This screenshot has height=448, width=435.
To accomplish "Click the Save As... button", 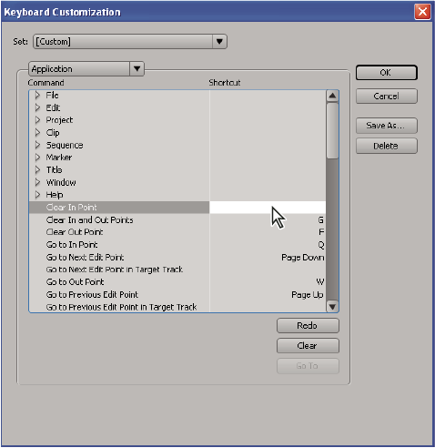I will click(x=387, y=126).
